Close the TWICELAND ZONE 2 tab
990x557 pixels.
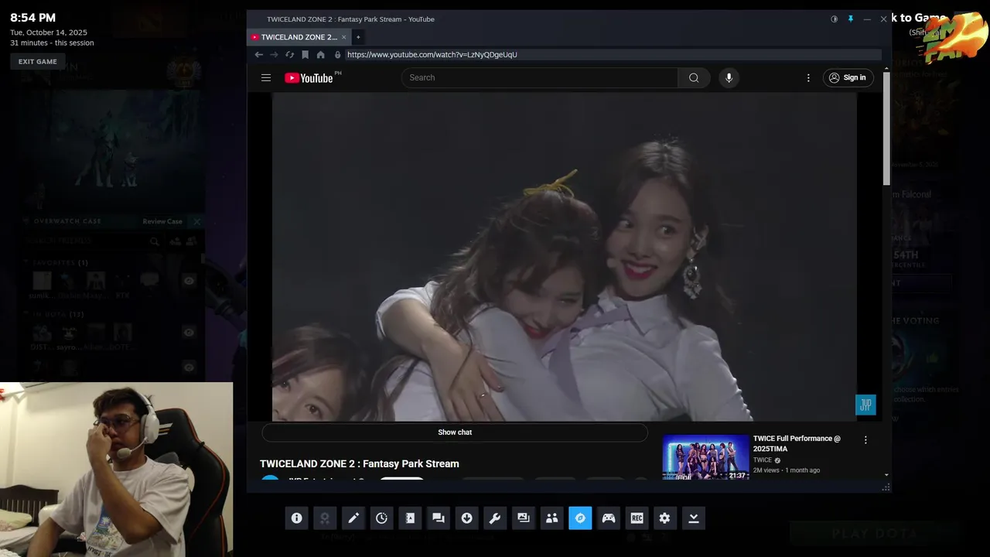pyautogui.click(x=344, y=37)
